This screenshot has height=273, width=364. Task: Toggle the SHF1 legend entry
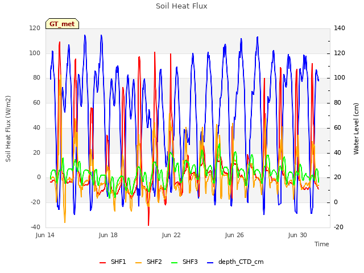[113, 262]
